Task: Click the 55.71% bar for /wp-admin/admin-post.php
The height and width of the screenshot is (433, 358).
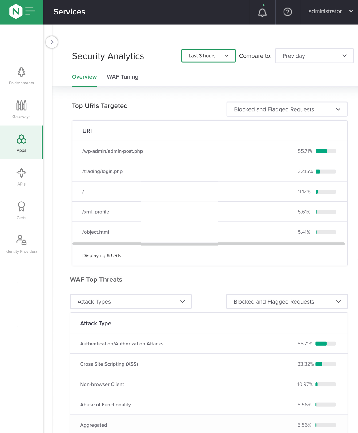Action: (326, 151)
